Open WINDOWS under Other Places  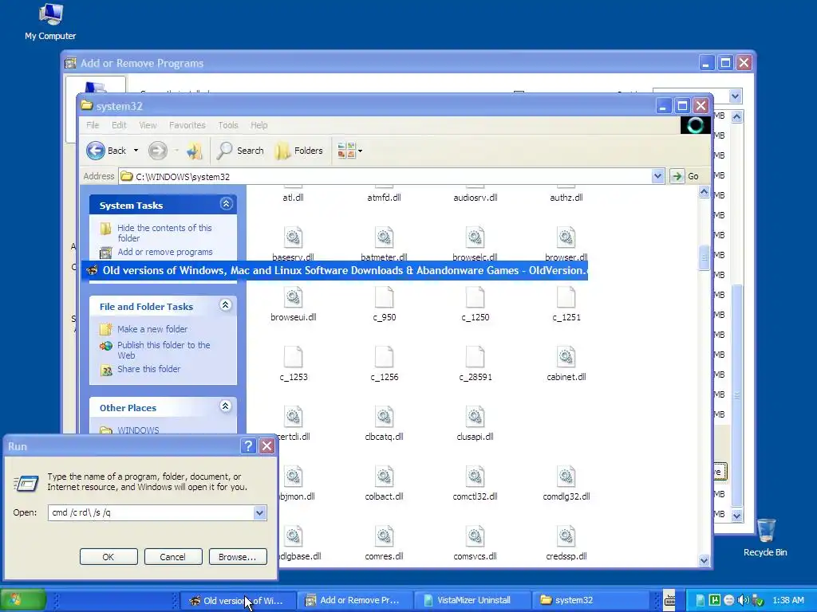[138, 430]
